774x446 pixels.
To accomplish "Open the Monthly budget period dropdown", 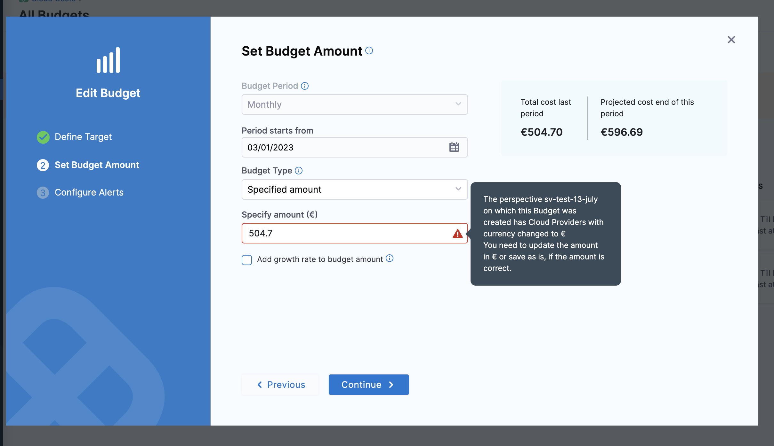I will [x=354, y=104].
